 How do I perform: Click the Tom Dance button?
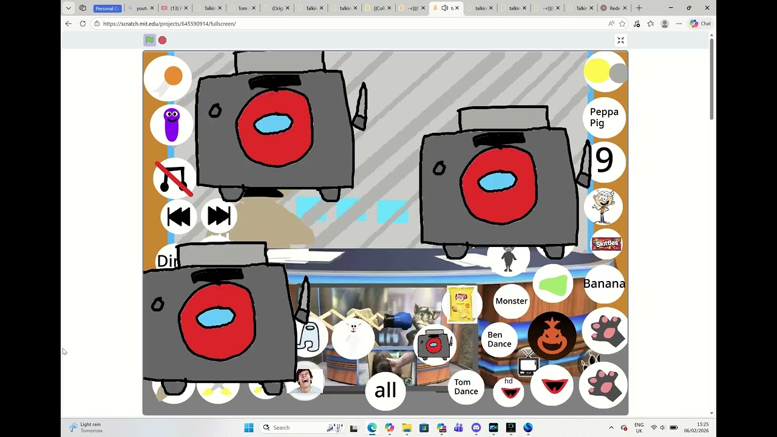[466, 387]
